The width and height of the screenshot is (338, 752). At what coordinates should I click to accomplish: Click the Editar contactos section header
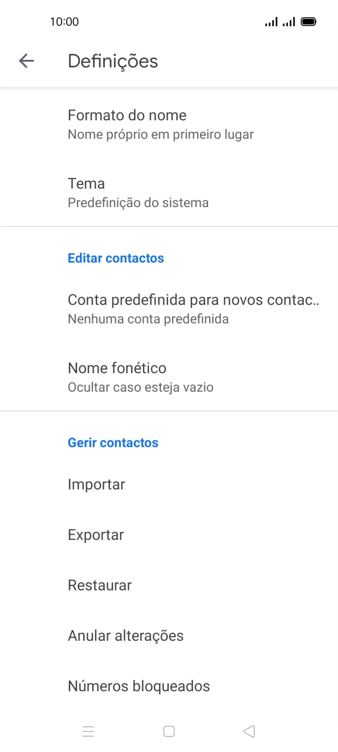[x=115, y=258]
